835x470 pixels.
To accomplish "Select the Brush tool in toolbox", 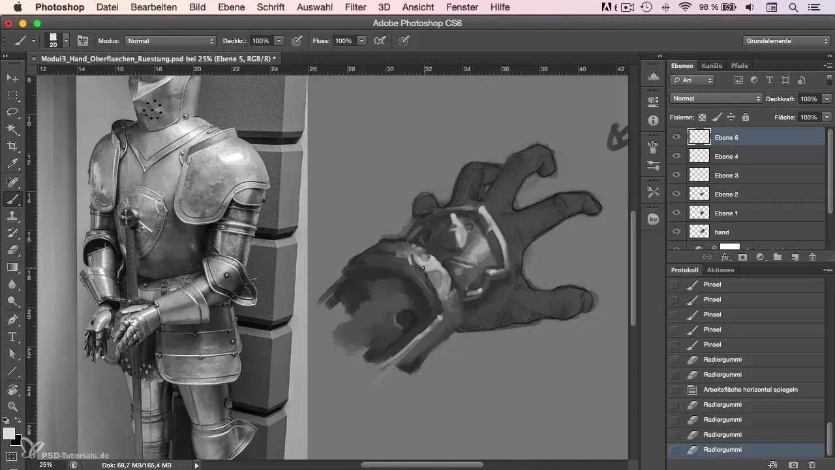I will pos(12,199).
